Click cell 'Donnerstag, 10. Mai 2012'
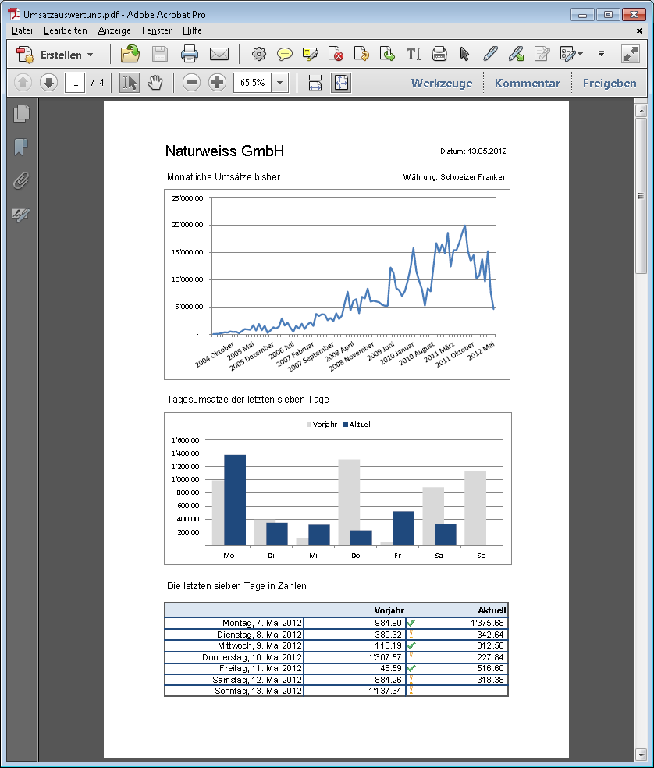This screenshot has height=768, width=654. coord(235,657)
